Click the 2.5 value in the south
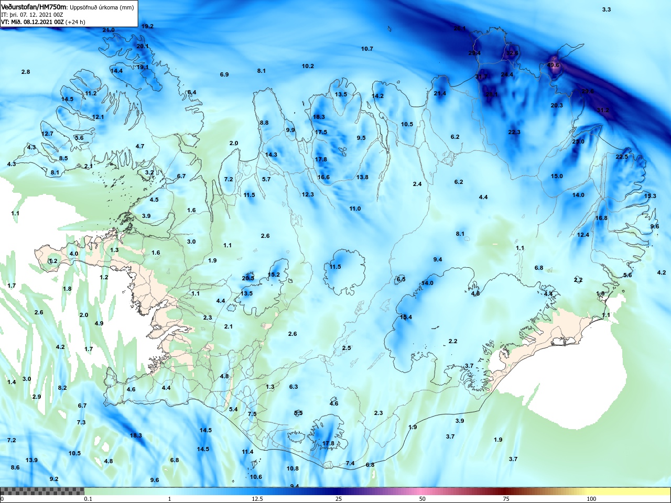 click(347, 348)
